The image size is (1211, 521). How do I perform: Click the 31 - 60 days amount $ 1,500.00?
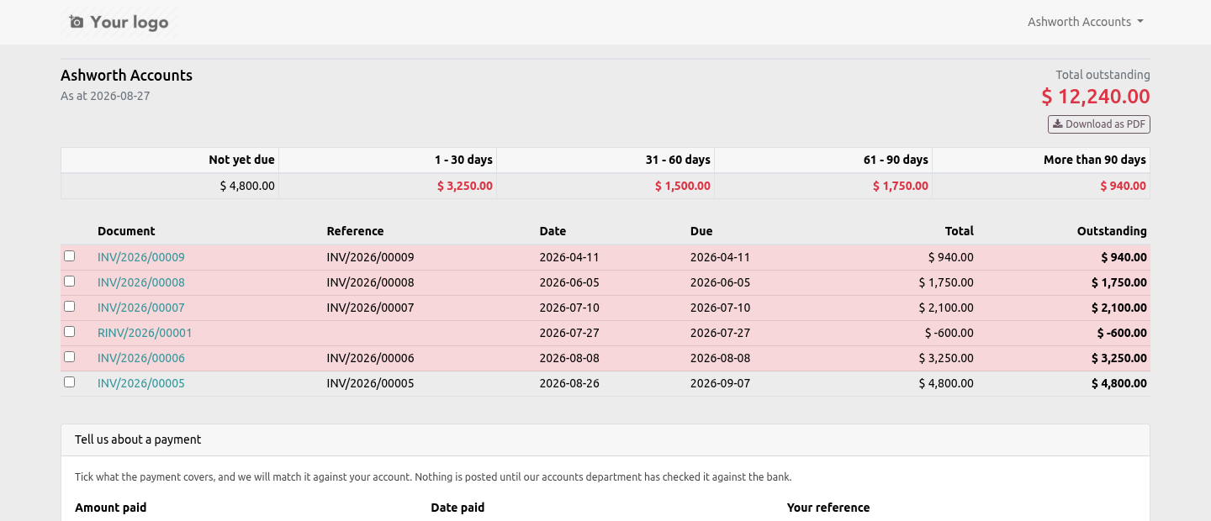(x=683, y=186)
